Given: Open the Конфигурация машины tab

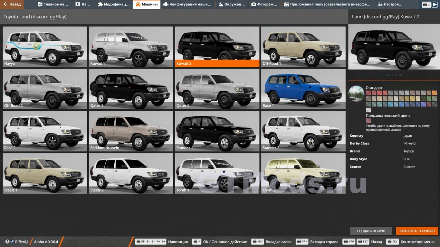Looking at the screenshot, I should (187, 5).
